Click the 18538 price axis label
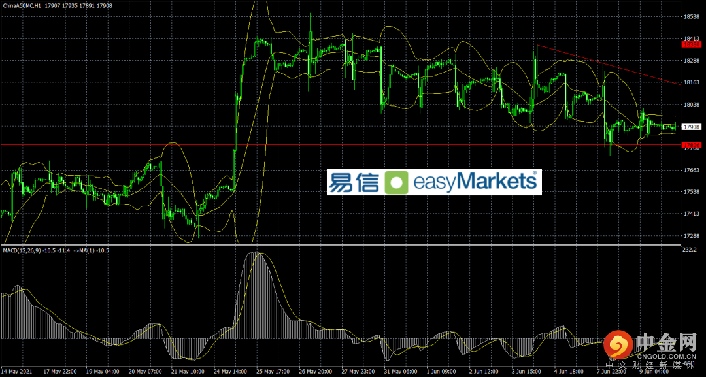706x377 pixels. [x=691, y=16]
